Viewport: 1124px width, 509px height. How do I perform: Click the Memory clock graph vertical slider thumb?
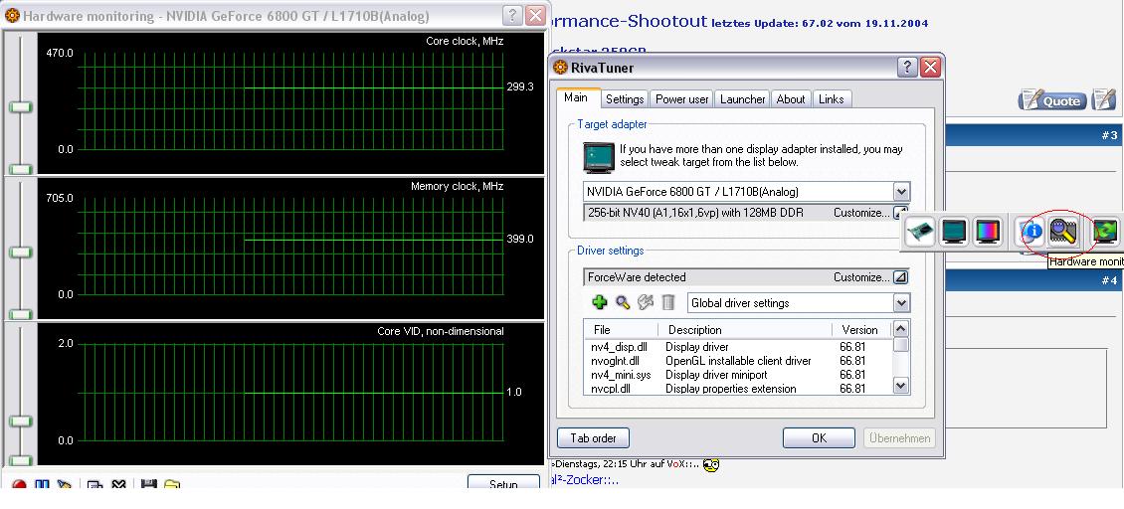21,253
